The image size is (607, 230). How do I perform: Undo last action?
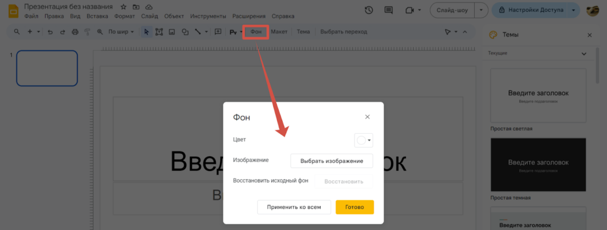click(50, 32)
